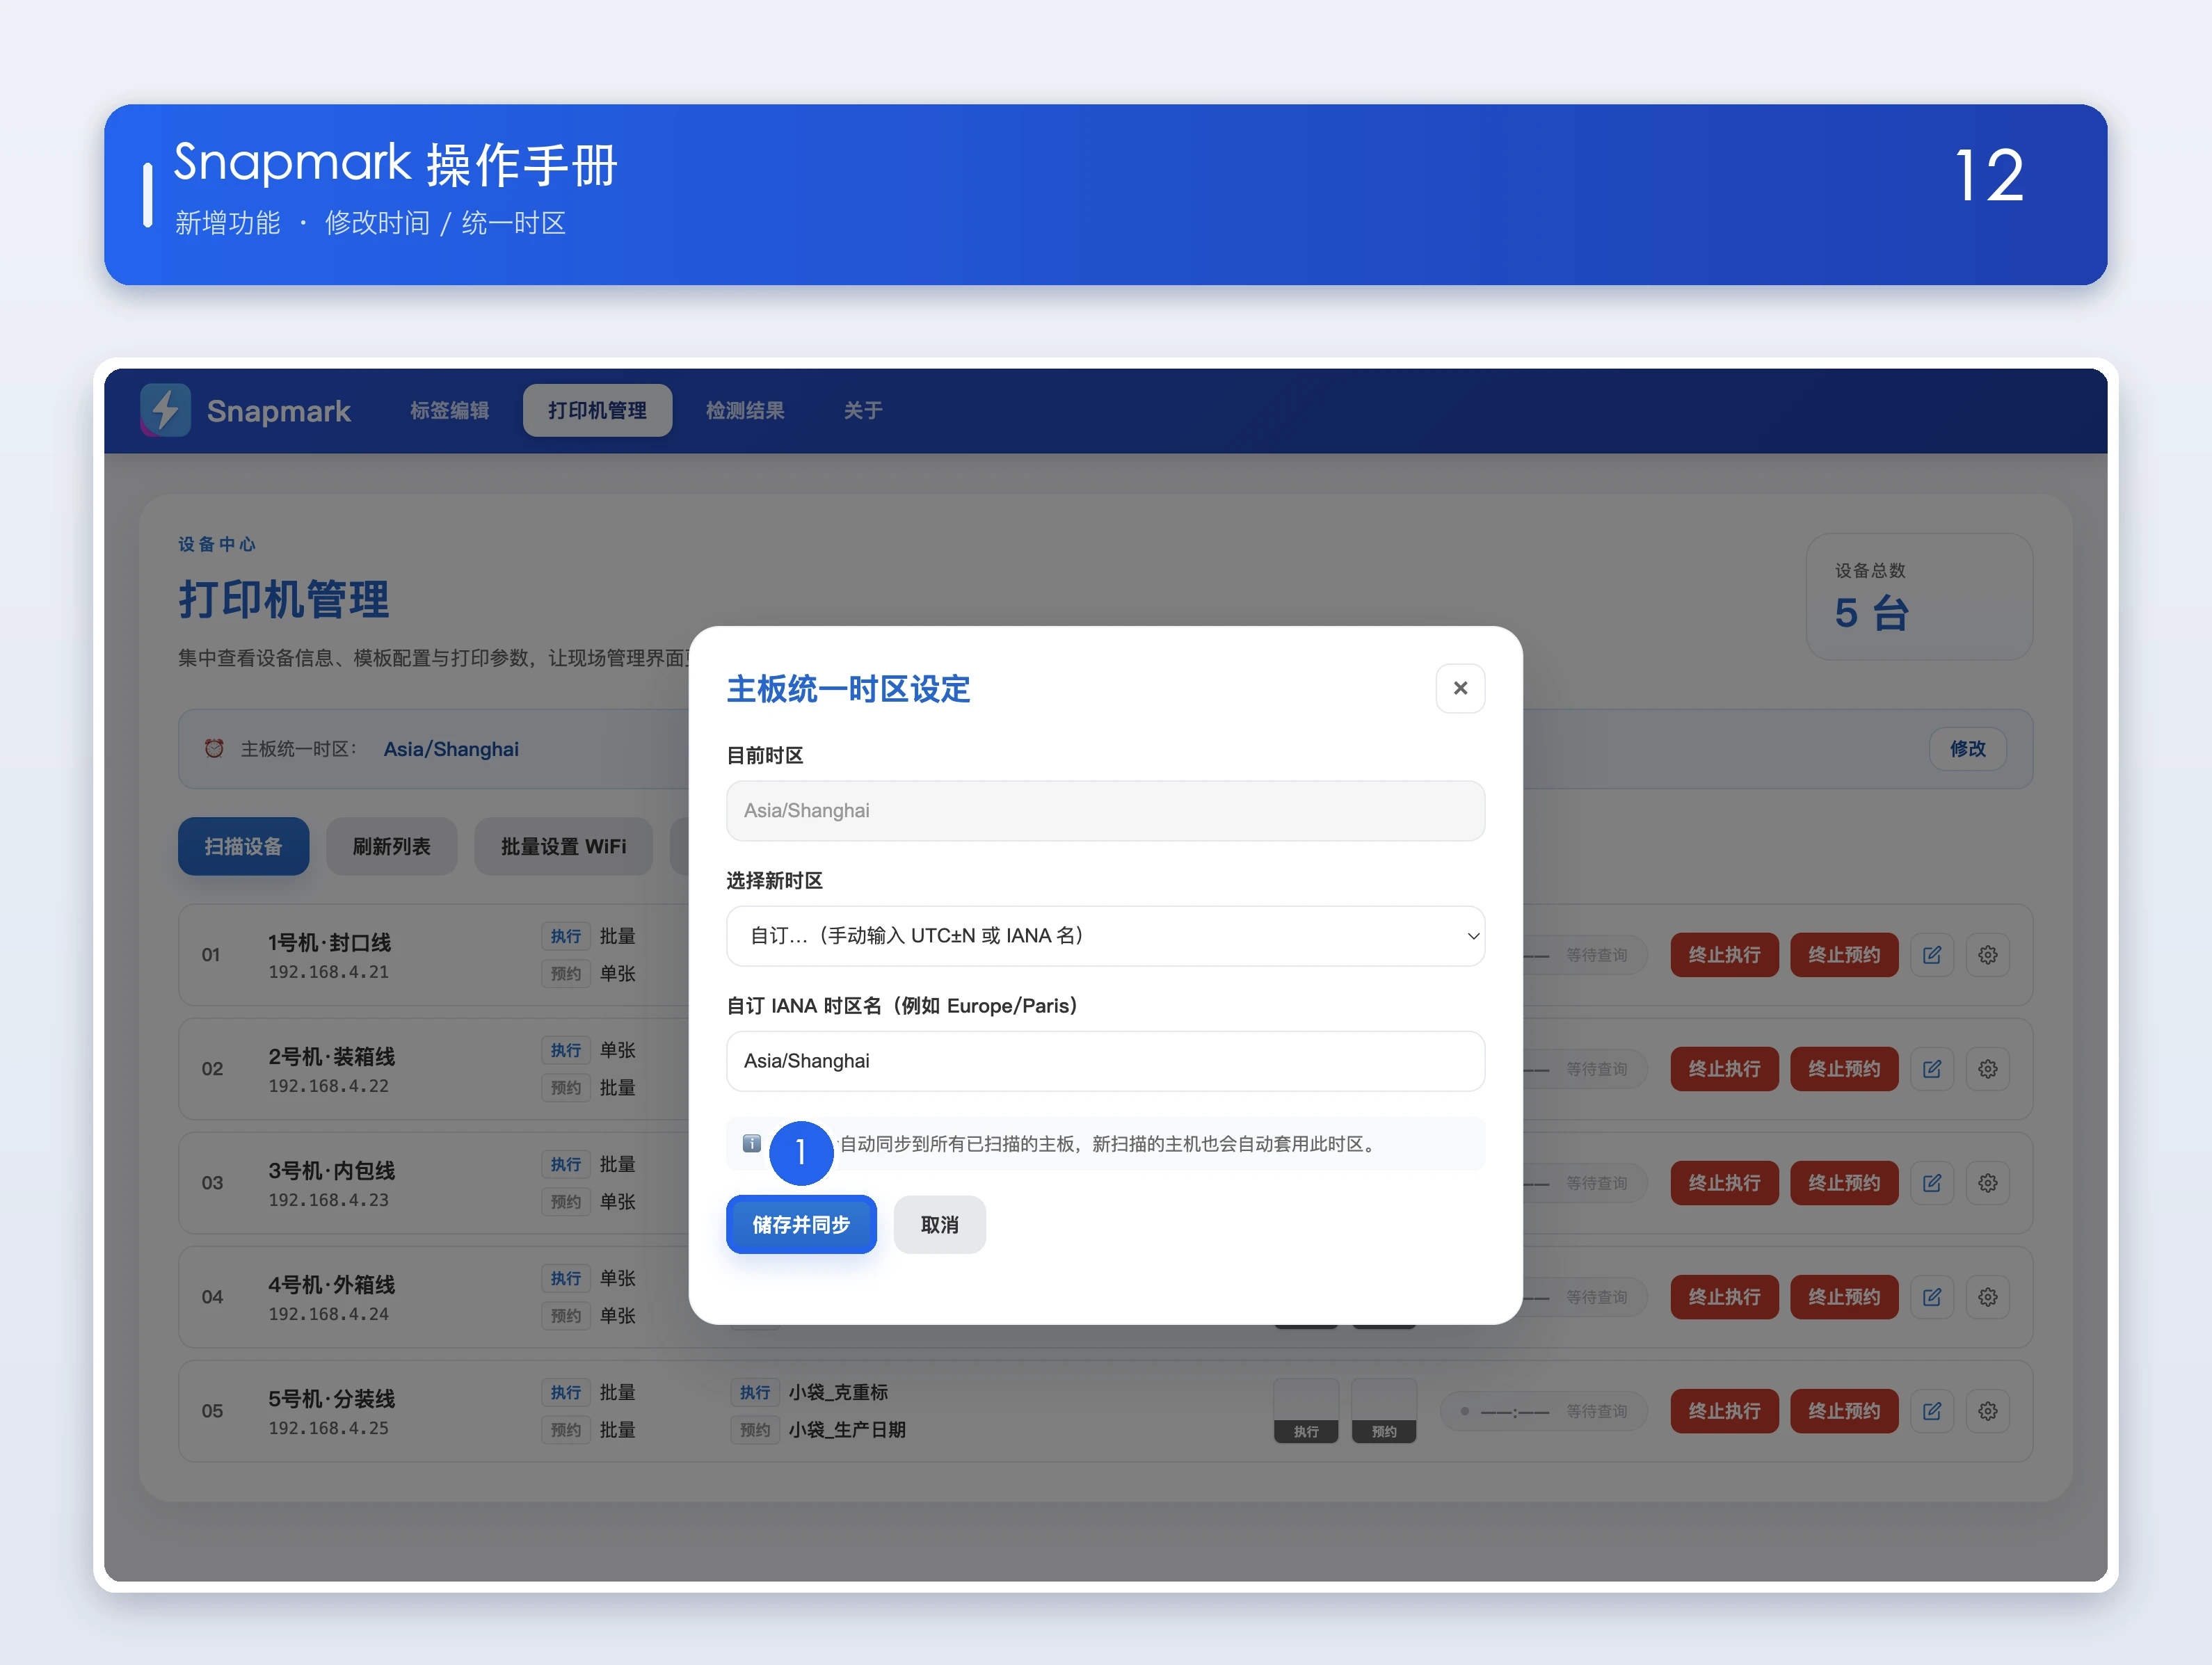This screenshot has width=2212, height=1665.
Task: Click the info icon in sync notice
Action: [x=752, y=1143]
